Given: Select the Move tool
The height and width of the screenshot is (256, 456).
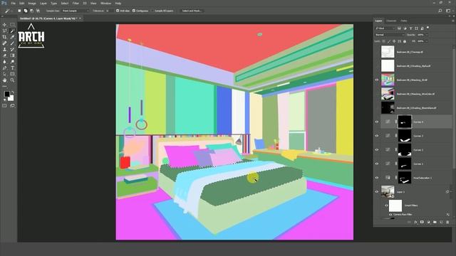Looking at the screenshot, I should click(4, 25).
